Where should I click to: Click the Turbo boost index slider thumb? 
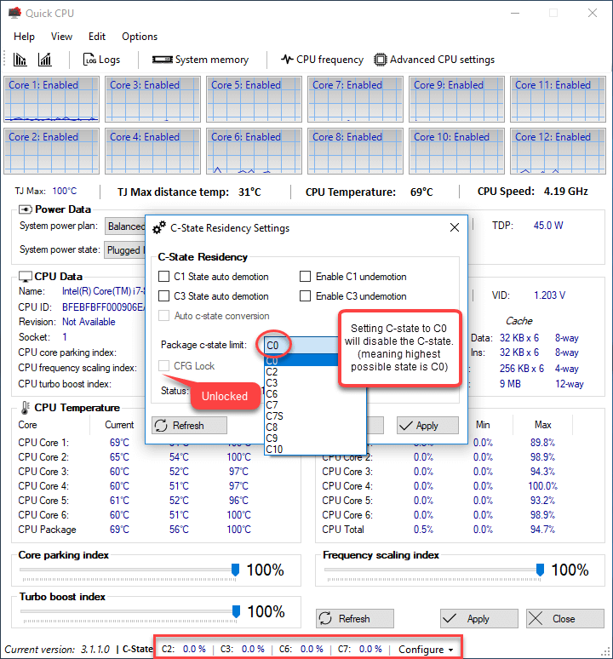pyautogui.click(x=236, y=611)
